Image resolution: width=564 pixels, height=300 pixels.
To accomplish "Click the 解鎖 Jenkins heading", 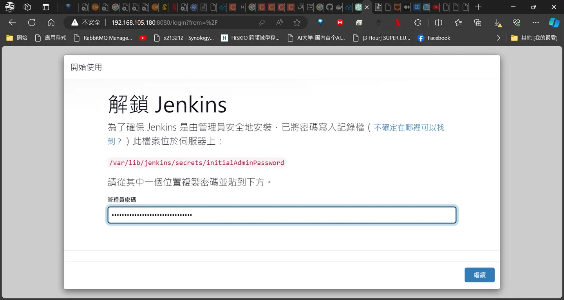I will pos(167,105).
